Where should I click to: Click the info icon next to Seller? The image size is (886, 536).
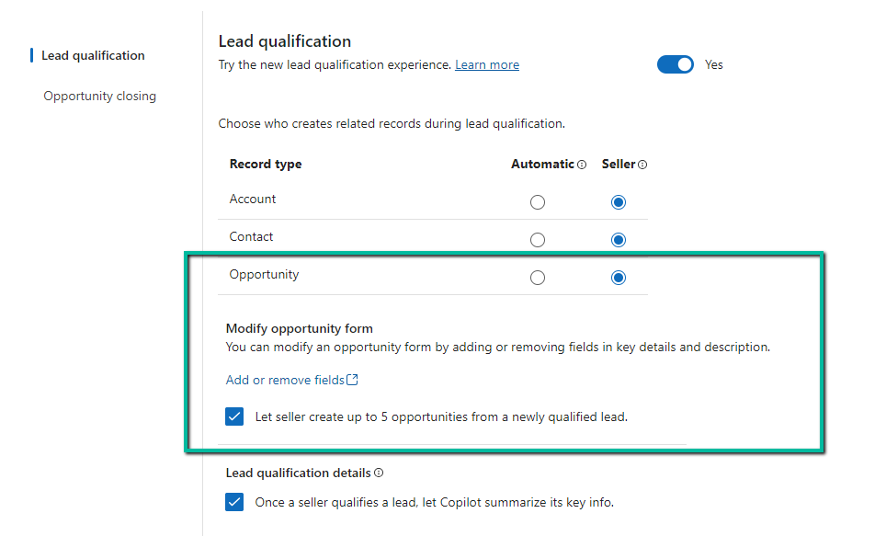click(643, 164)
